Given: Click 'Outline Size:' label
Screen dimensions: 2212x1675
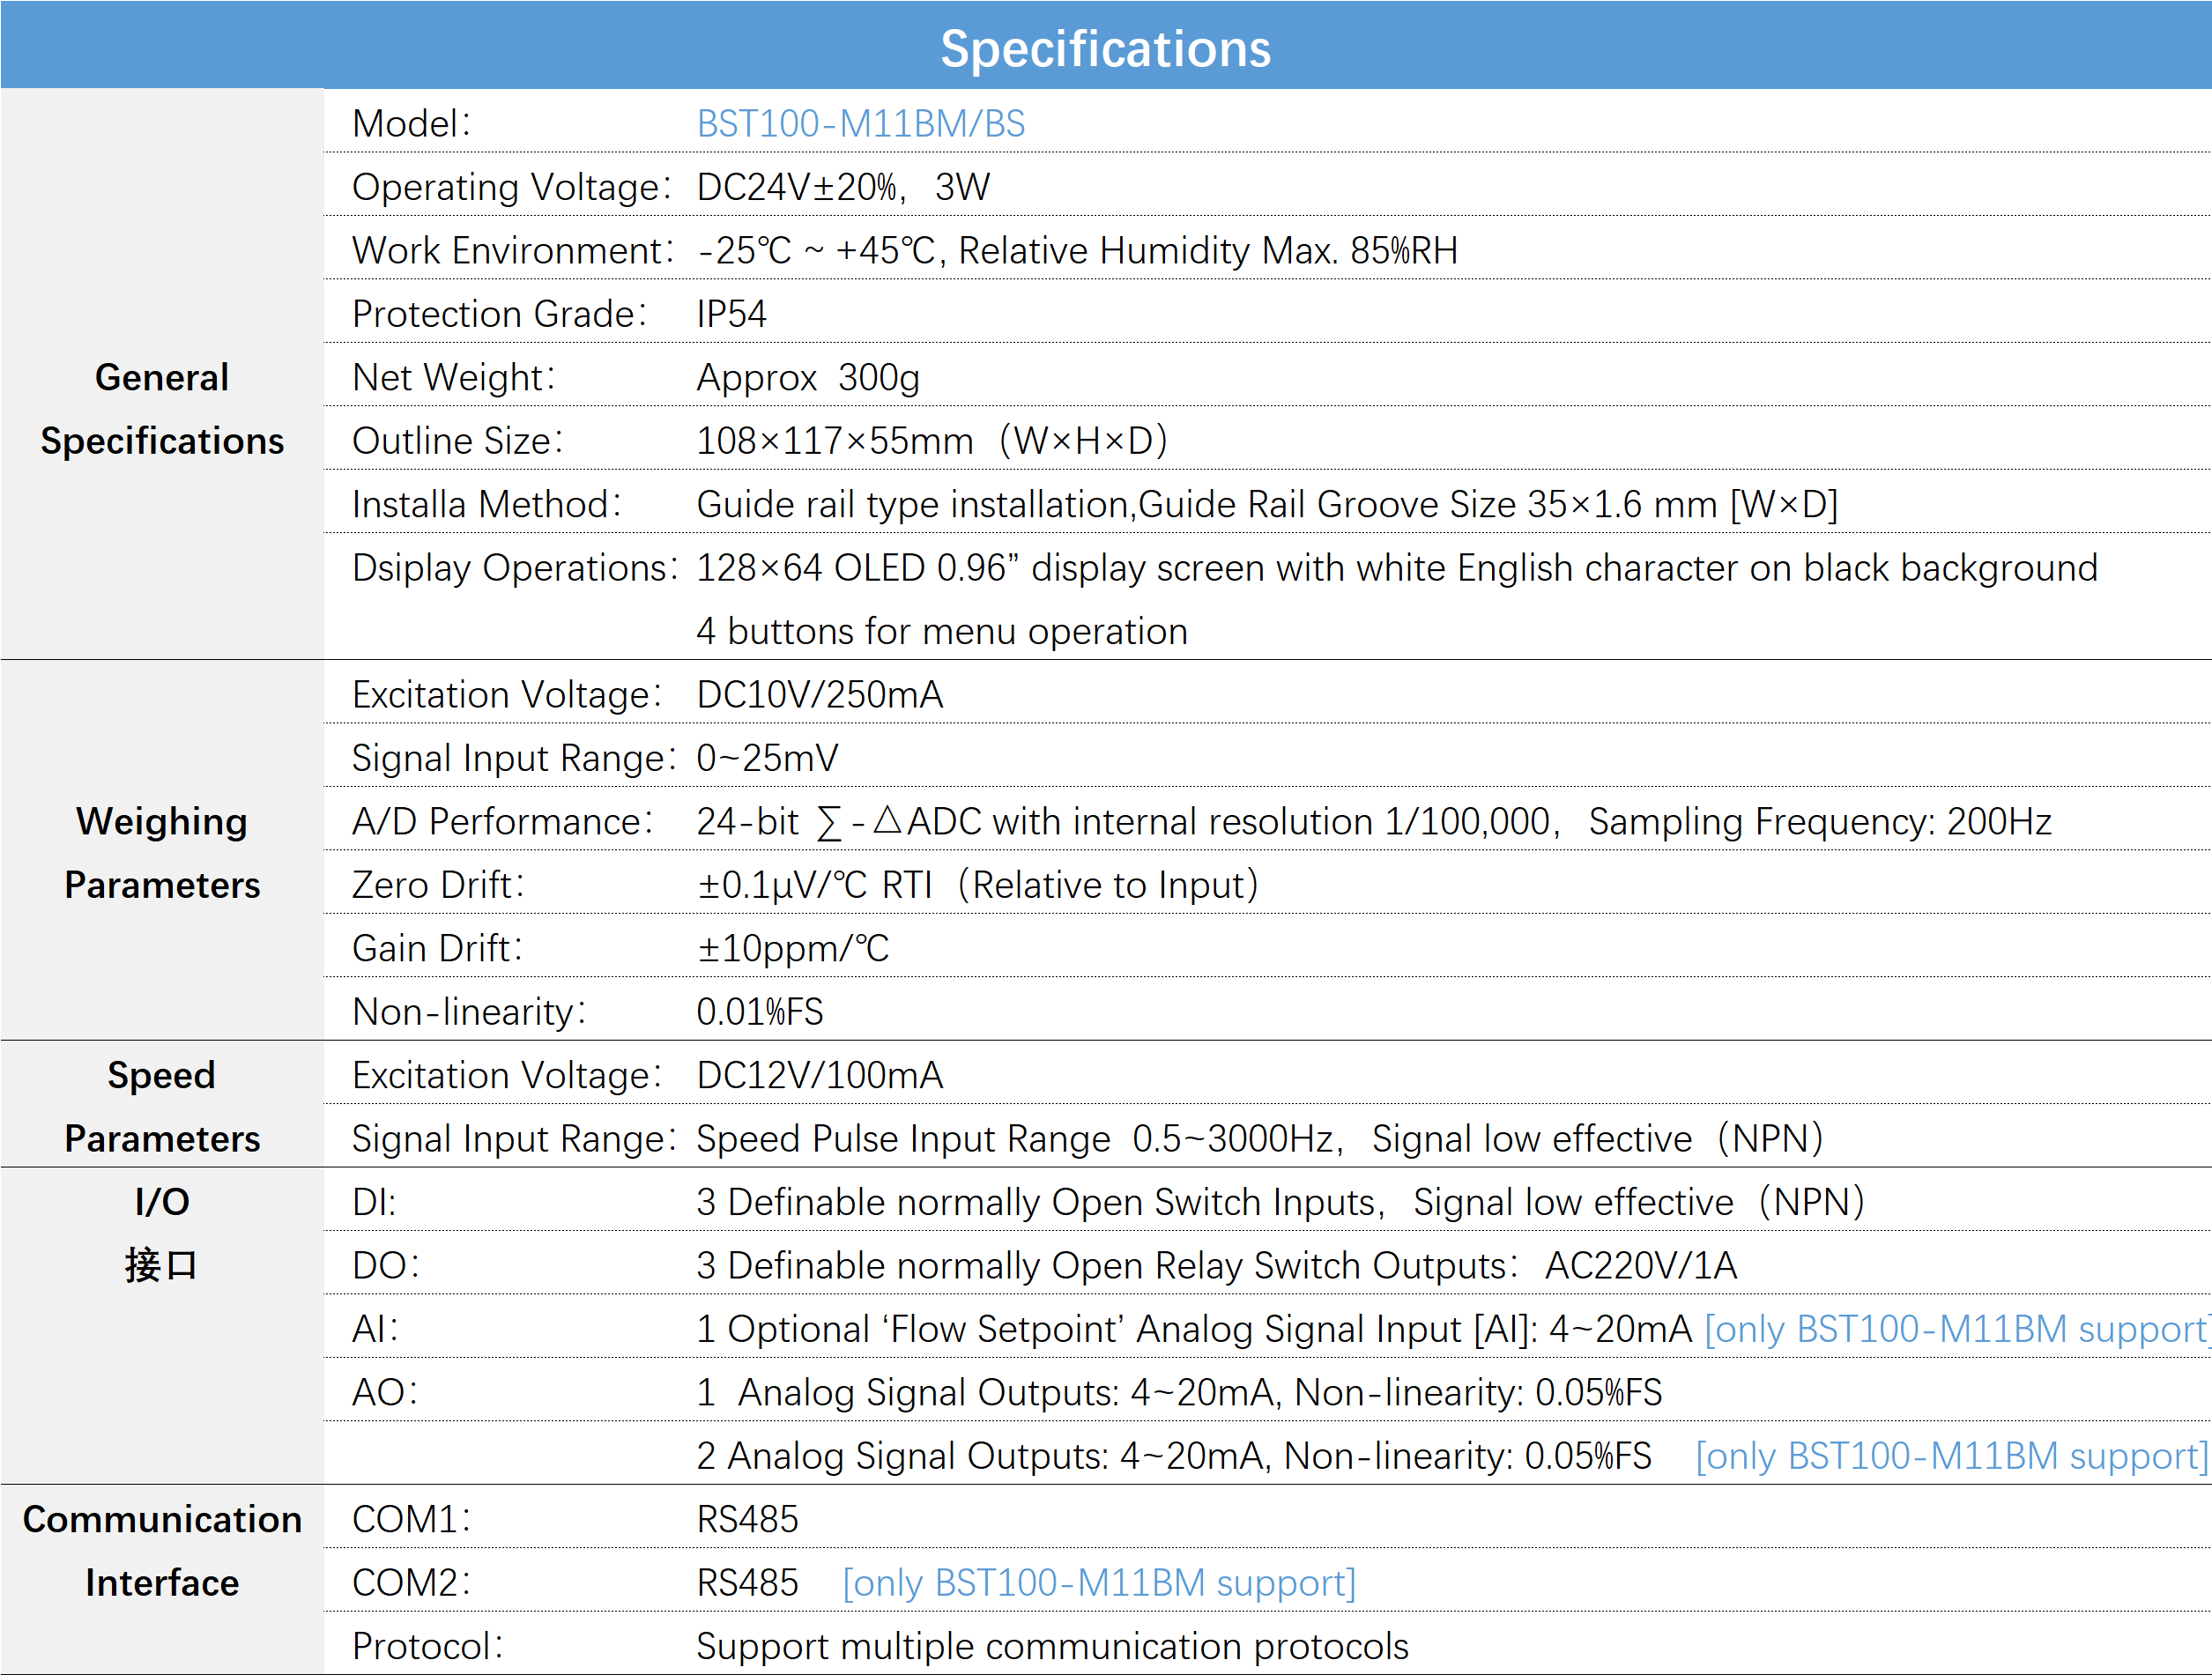Looking at the screenshot, I should 457,441.
